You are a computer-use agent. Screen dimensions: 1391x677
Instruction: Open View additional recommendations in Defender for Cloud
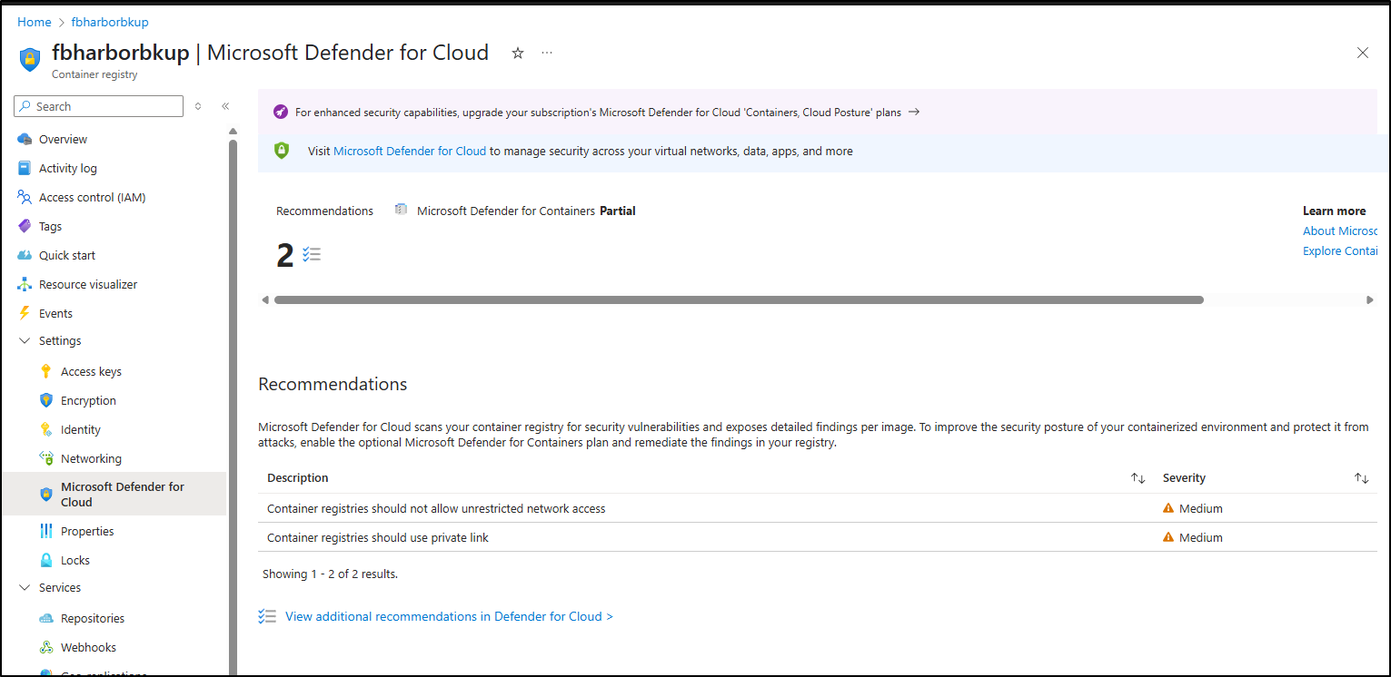point(449,616)
